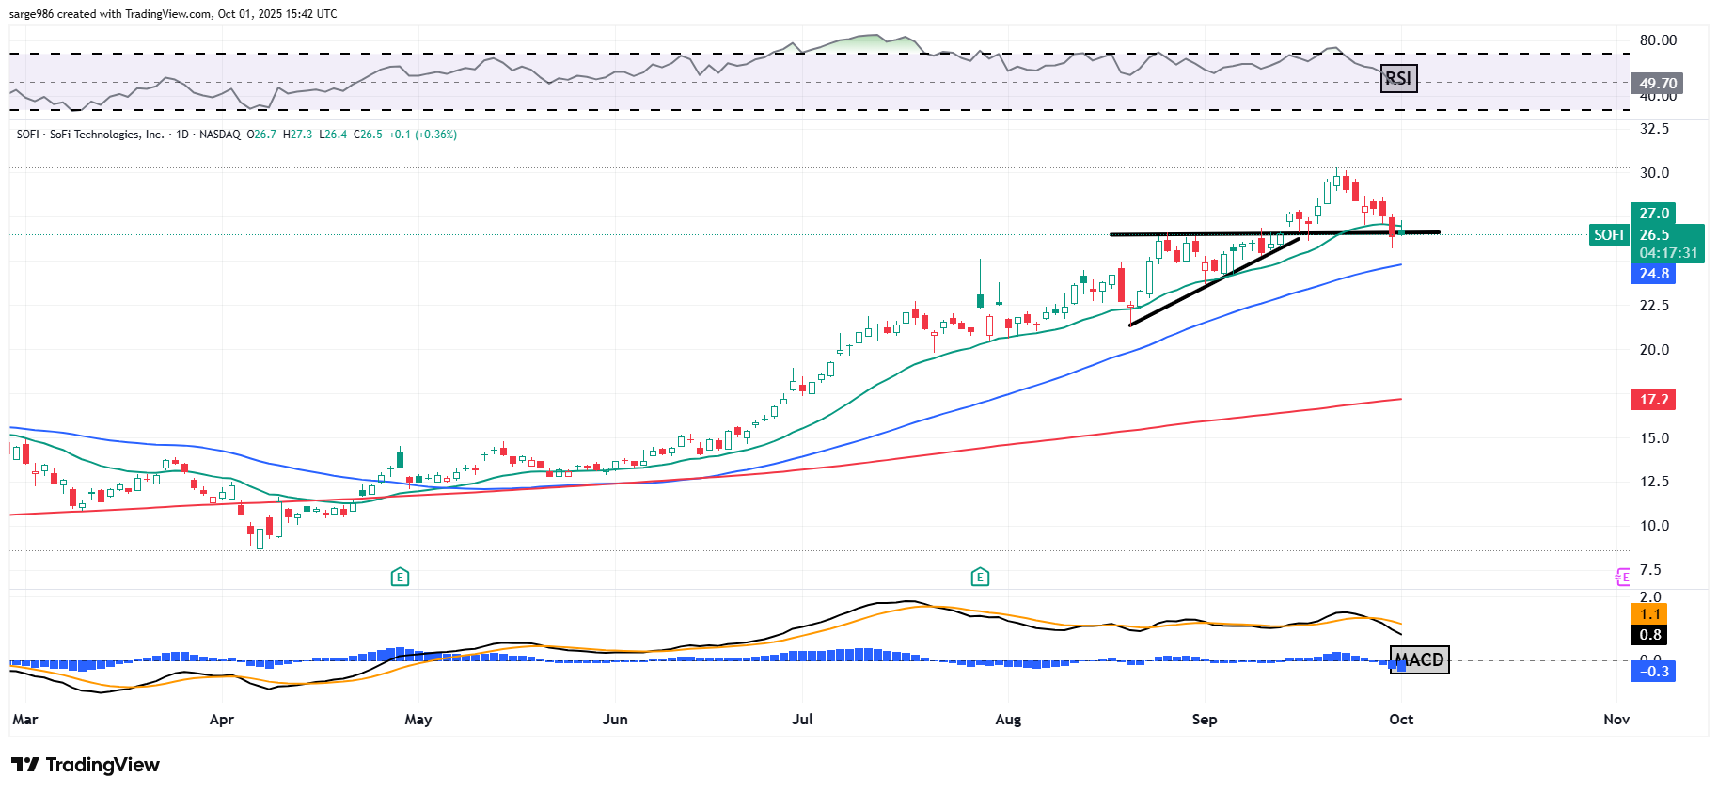Viewport: 1718px width, 793px height.
Task: Select the green 27.0 moving average label
Action: pos(1654,214)
